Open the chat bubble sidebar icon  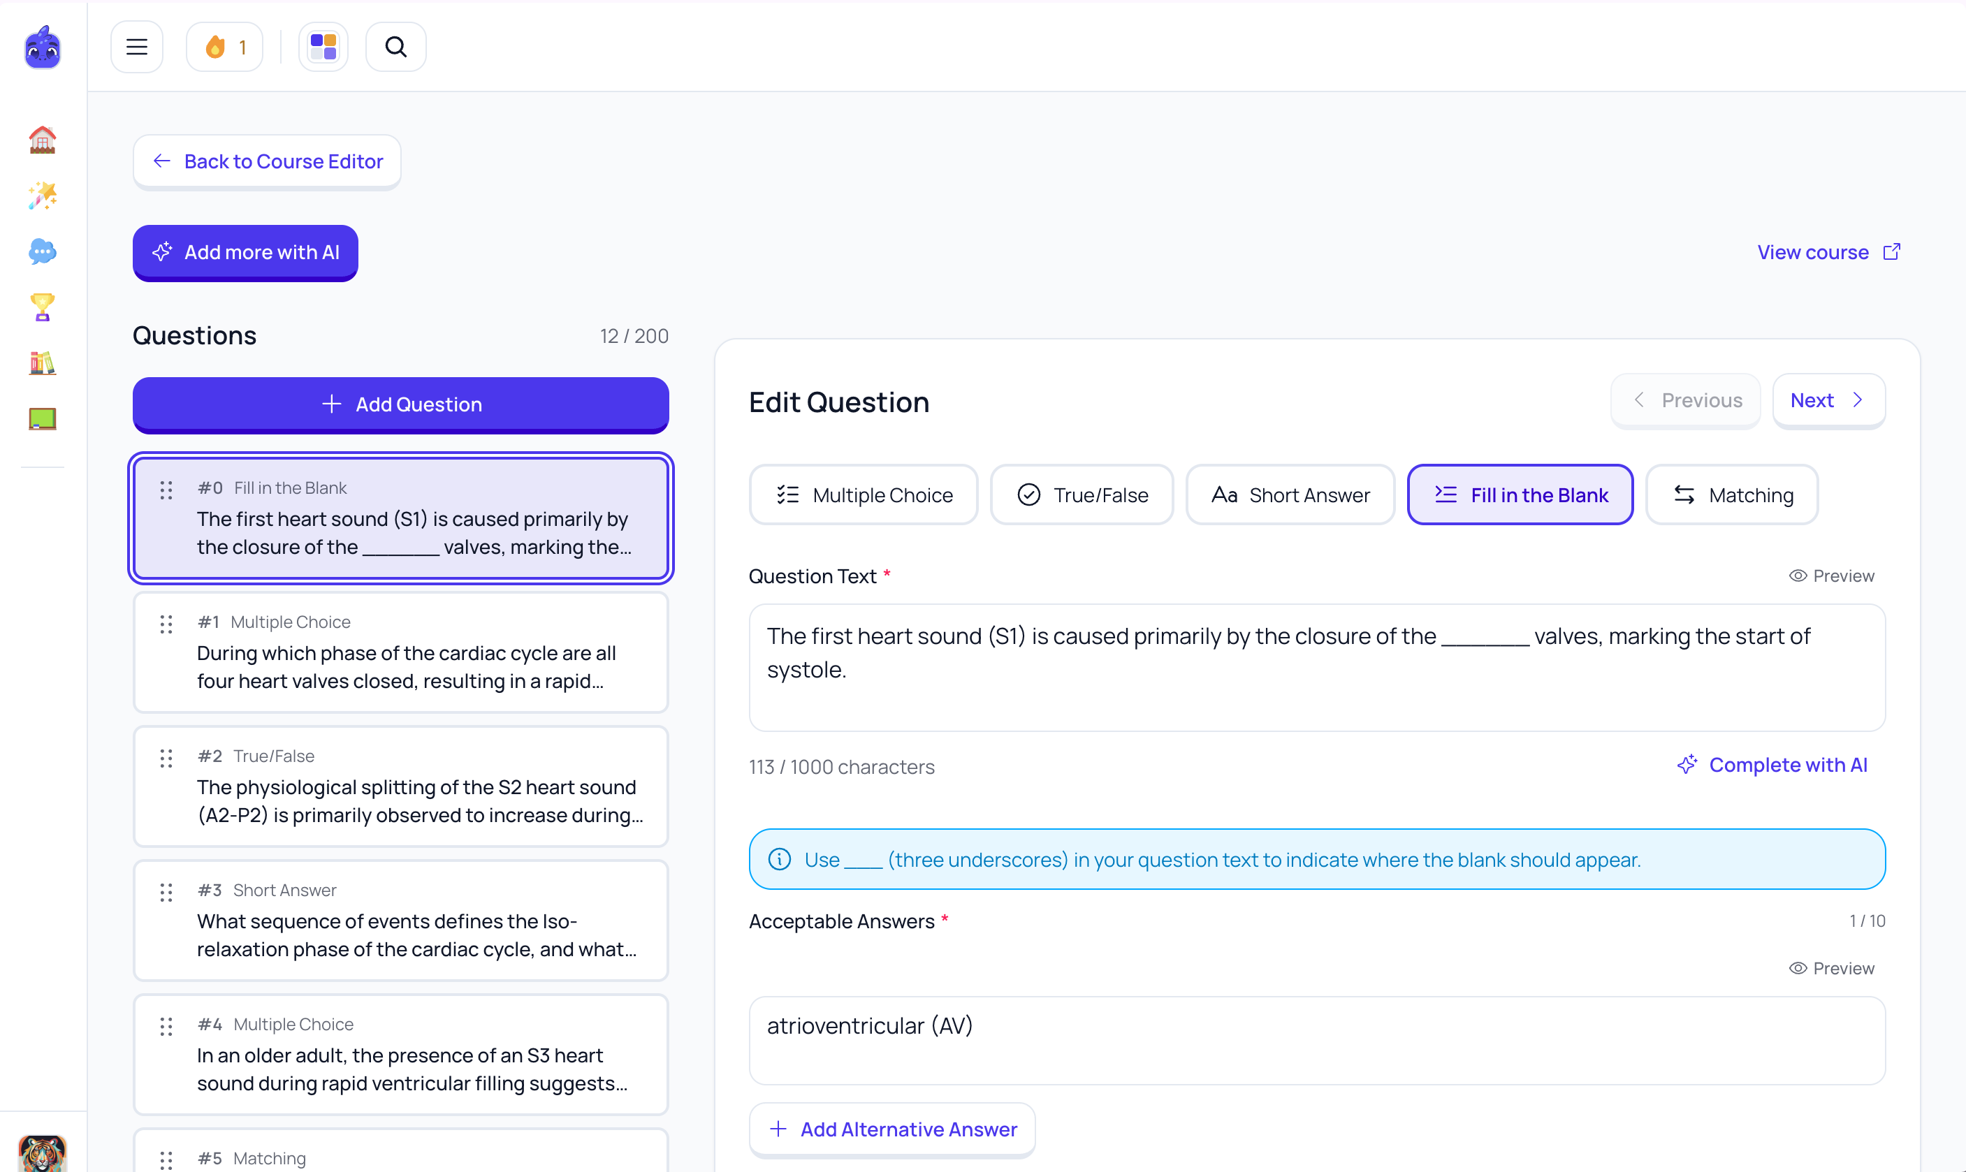(x=43, y=252)
